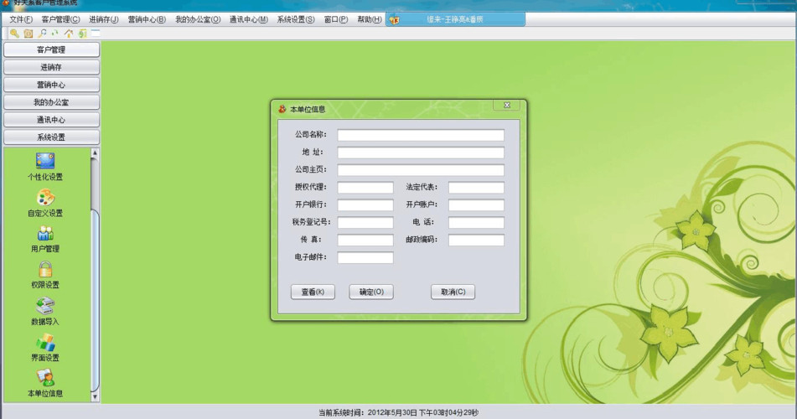Open the 窗口(P) menu
This screenshot has height=419, width=797.
pyautogui.click(x=336, y=19)
